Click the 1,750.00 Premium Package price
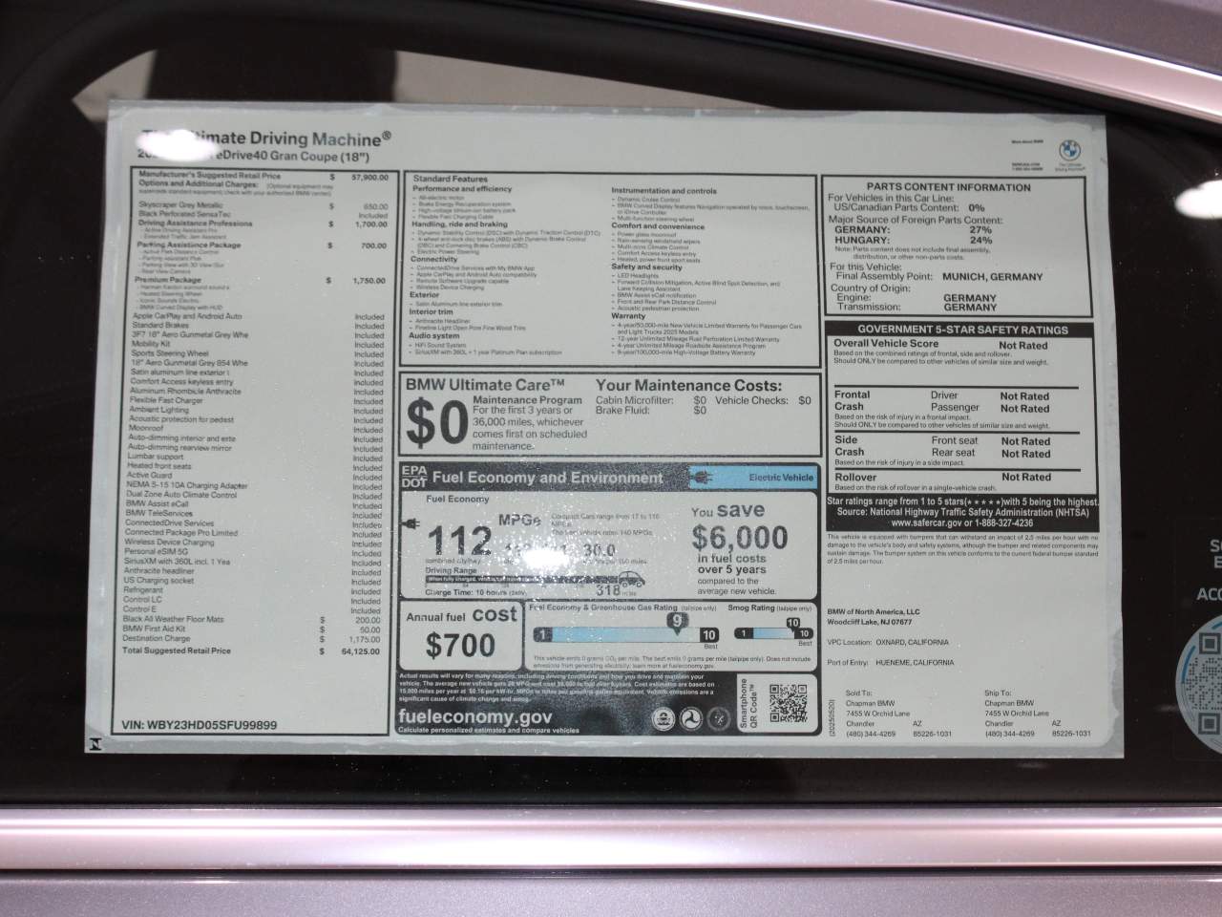Screen dimensions: 1222x917 (x=369, y=281)
